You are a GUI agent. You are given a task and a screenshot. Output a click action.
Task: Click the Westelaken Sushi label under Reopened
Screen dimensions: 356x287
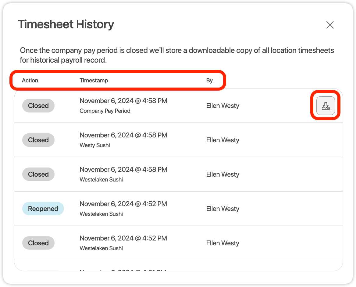click(101, 214)
